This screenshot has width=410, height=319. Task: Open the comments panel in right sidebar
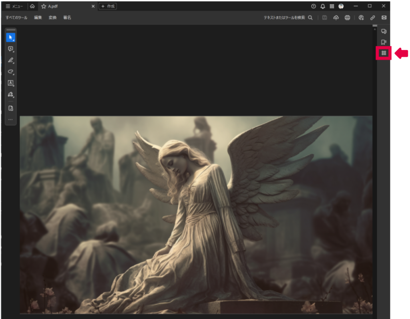click(x=384, y=31)
